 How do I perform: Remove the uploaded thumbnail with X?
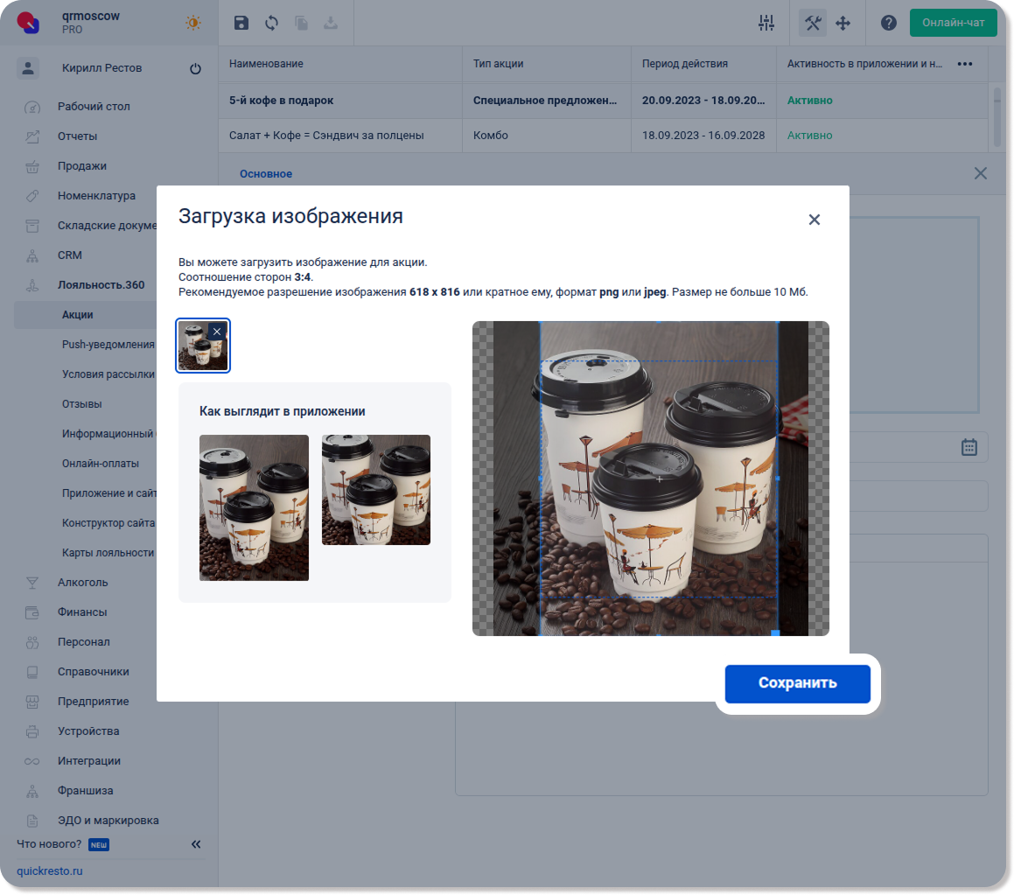(217, 332)
